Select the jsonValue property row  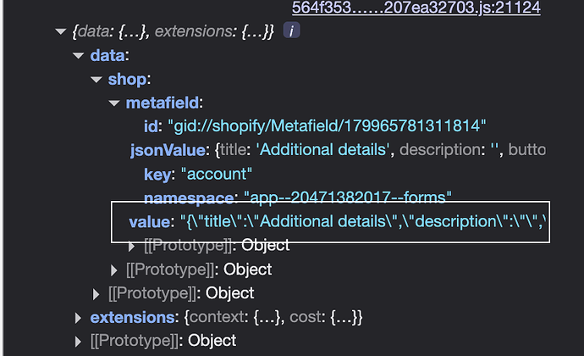[338, 150]
